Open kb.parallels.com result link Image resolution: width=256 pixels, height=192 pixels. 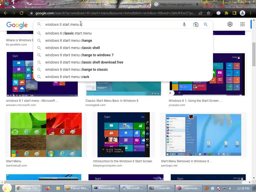16,44
